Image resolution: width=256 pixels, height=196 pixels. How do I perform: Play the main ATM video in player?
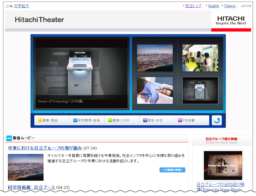coord(82,74)
